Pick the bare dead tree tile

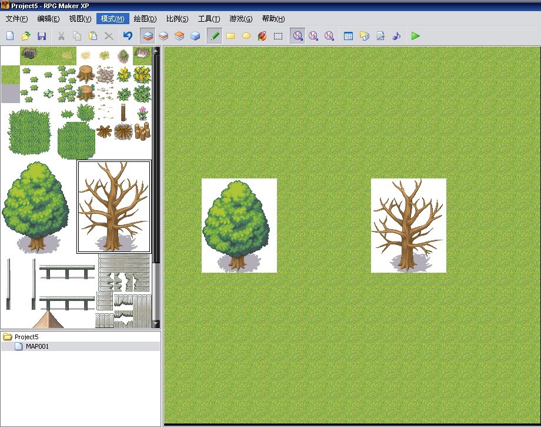point(114,207)
